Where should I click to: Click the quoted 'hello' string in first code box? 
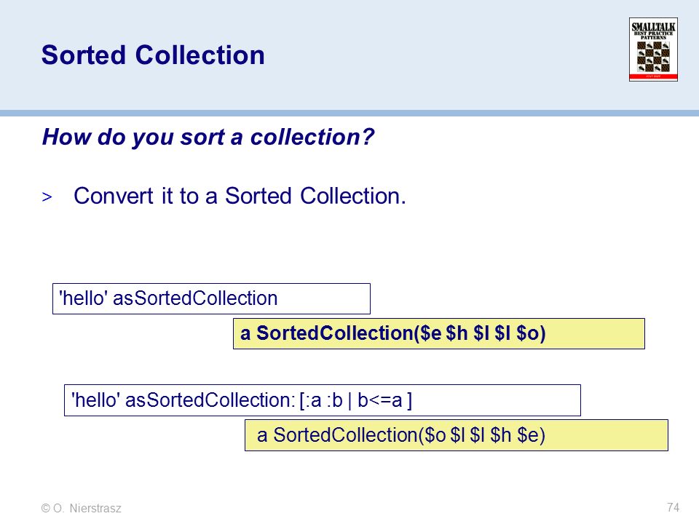(83, 298)
